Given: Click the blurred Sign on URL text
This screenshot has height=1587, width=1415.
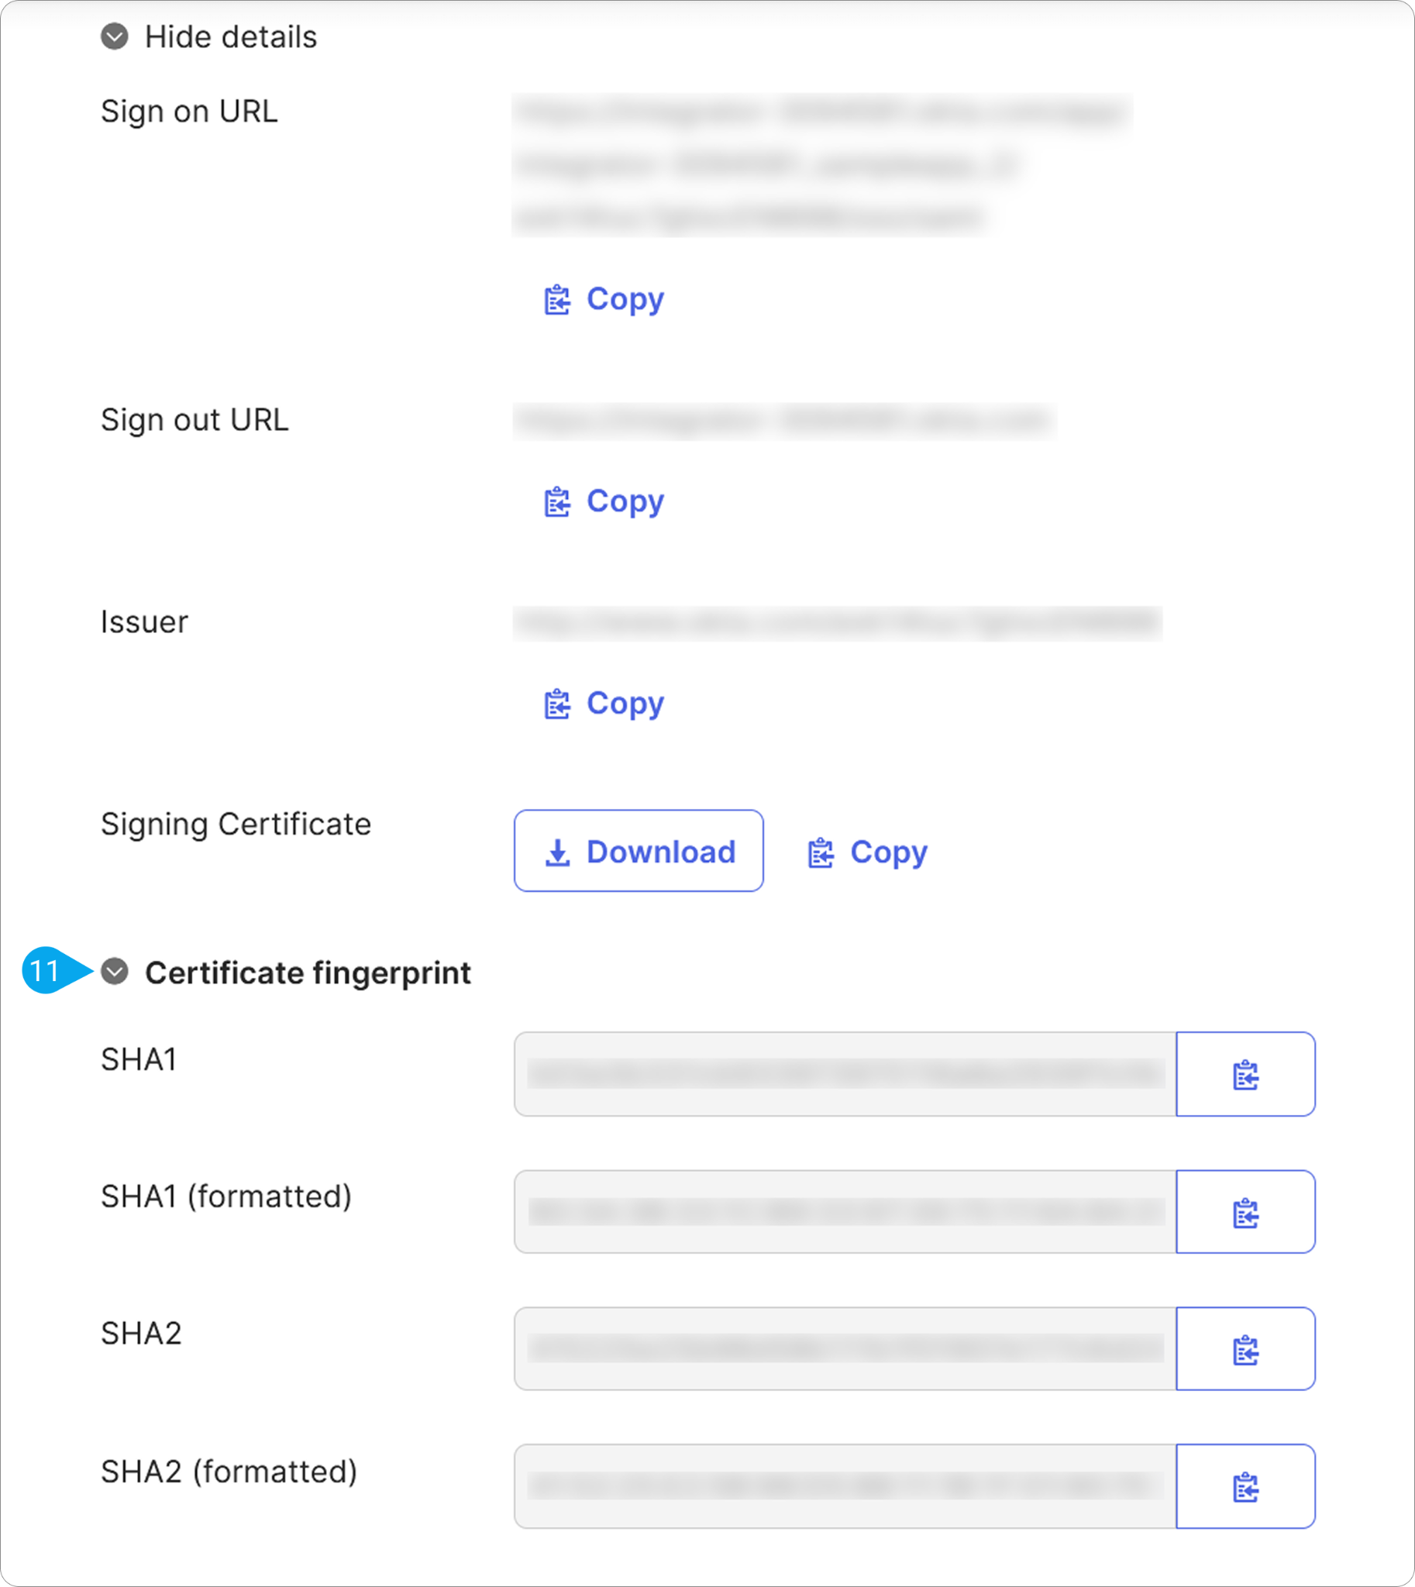Looking at the screenshot, I should 821,164.
